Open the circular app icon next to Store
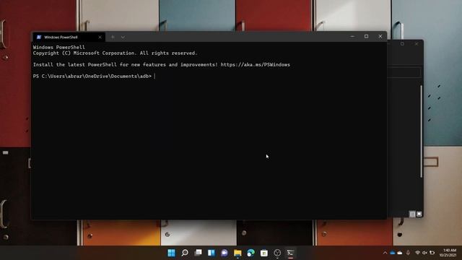Viewport: 462px width, 260px height. tap(277, 253)
